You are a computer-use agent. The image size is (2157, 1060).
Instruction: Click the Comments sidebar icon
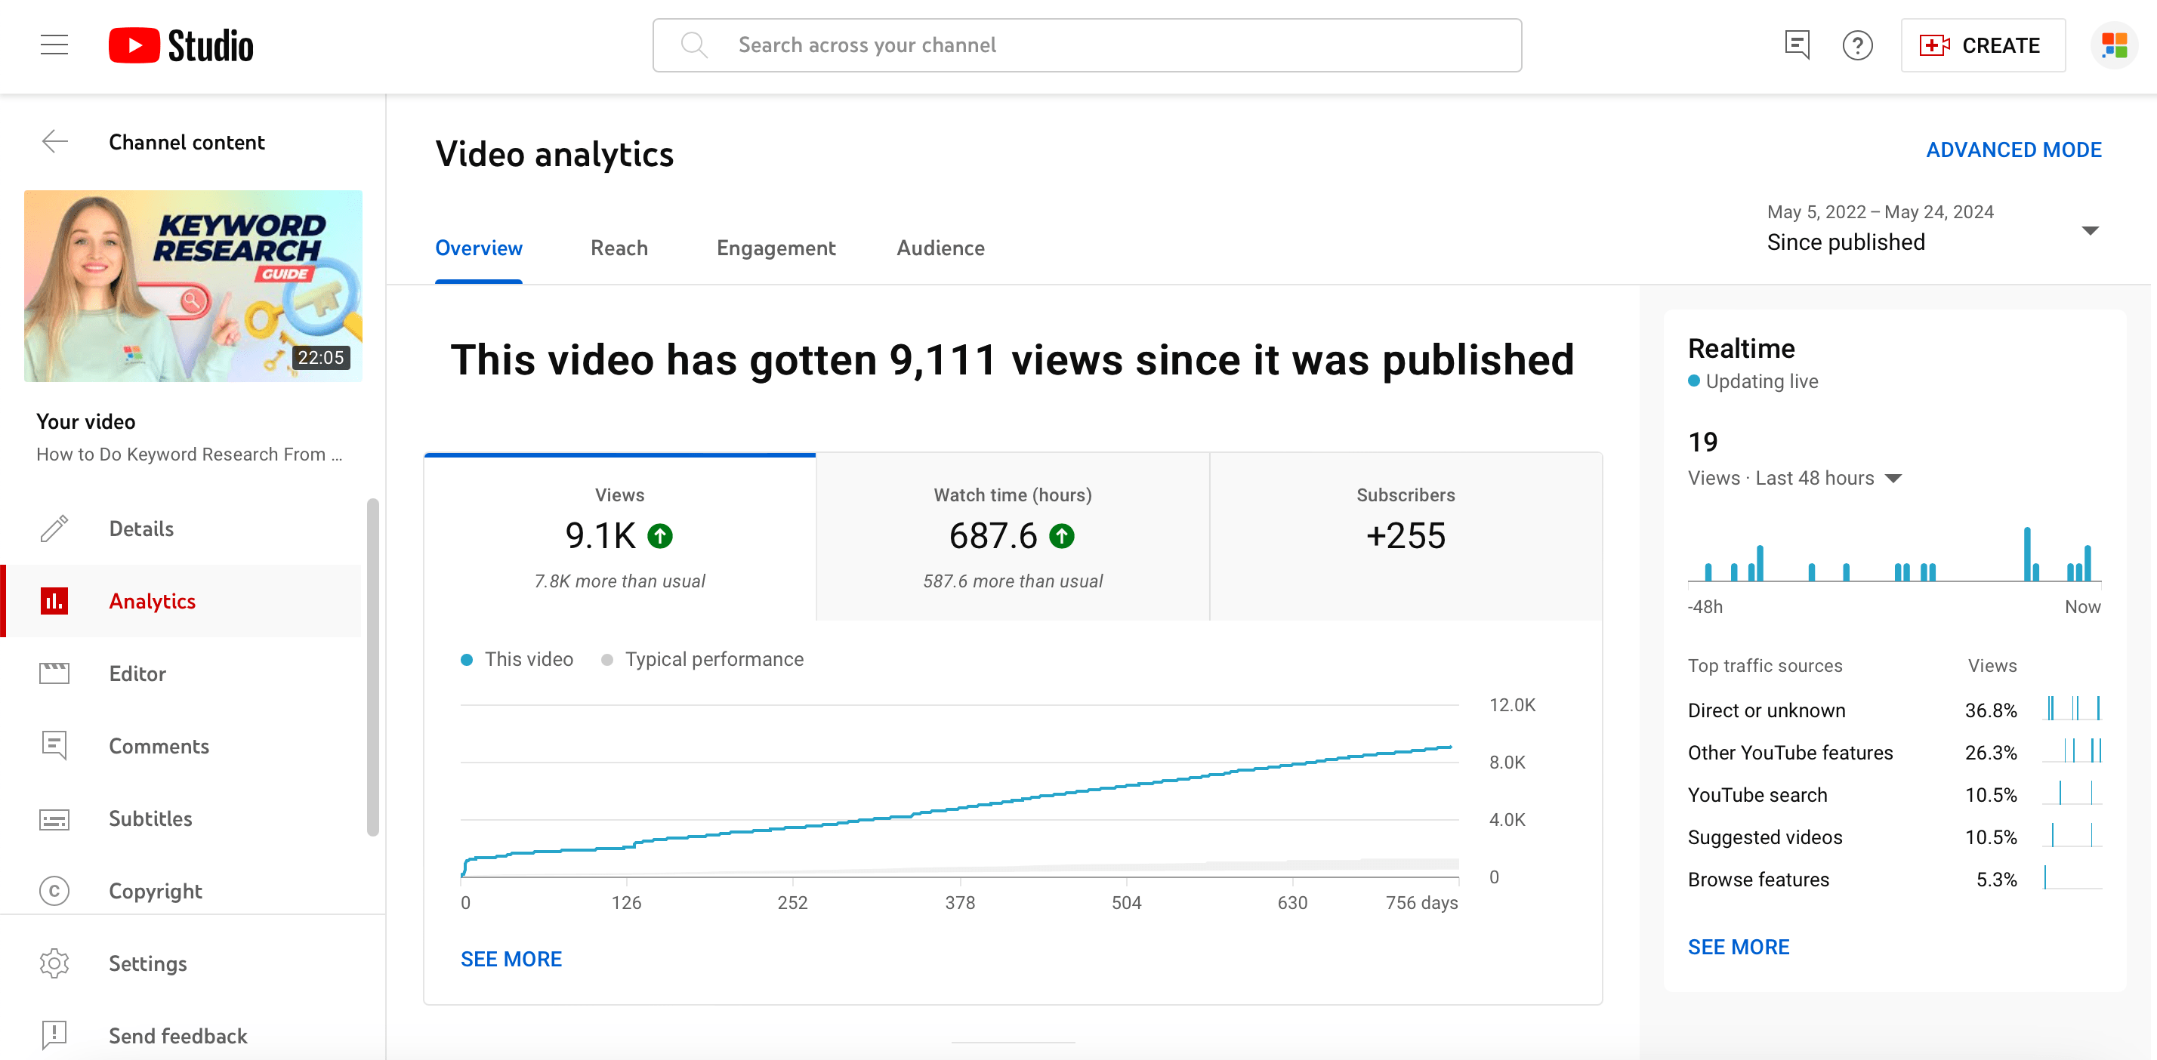54,745
